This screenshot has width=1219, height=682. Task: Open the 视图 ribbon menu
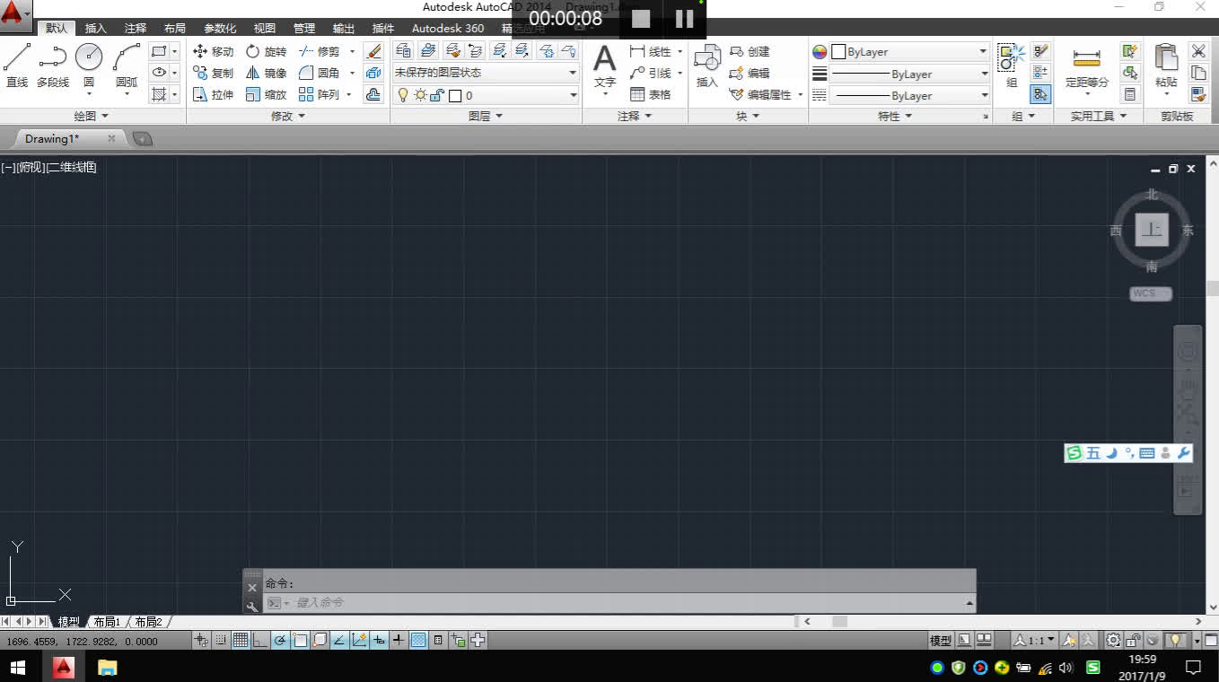point(263,28)
